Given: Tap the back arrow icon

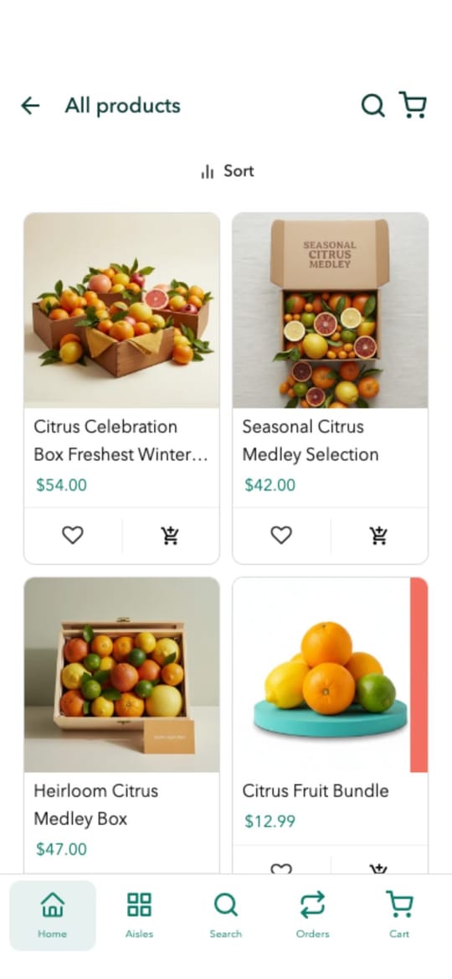Looking at the screenshot, I should click(x=30, y=106).
